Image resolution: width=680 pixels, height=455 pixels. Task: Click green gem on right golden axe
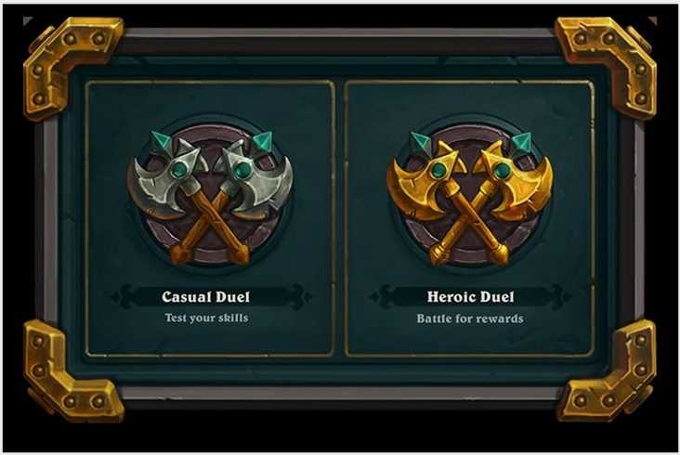pos(502,170)
